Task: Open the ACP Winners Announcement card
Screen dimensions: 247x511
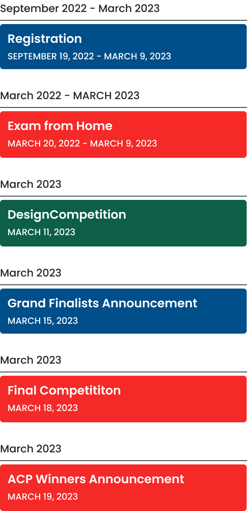Action: pos(123,488)
